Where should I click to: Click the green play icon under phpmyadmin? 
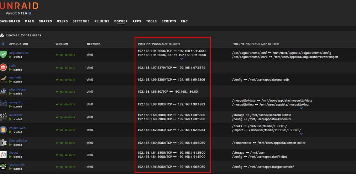pos(10,93)
